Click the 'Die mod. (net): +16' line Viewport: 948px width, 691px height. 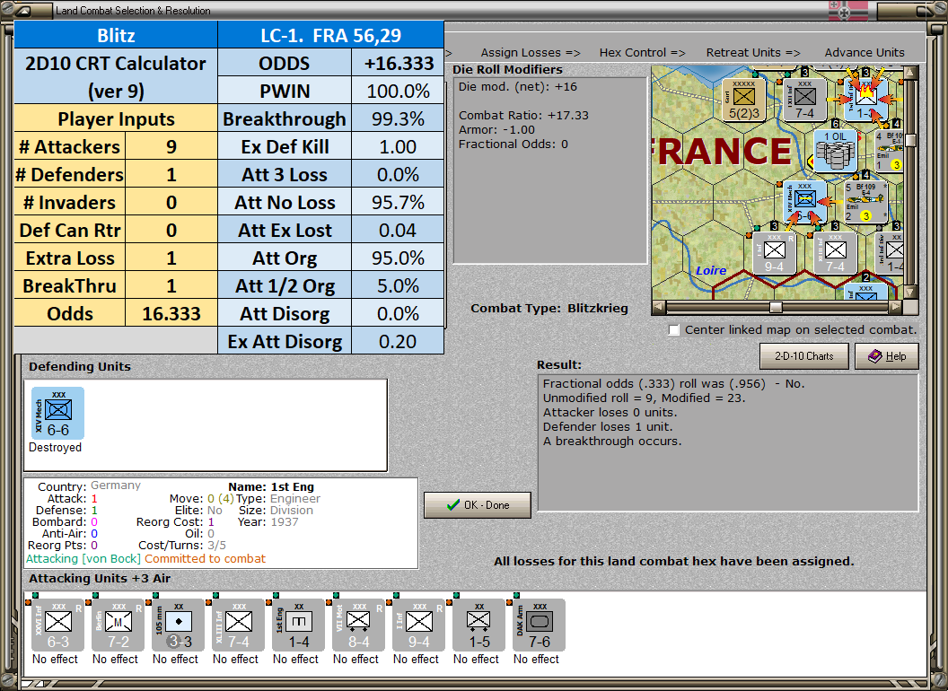click(x=517, y=86)
